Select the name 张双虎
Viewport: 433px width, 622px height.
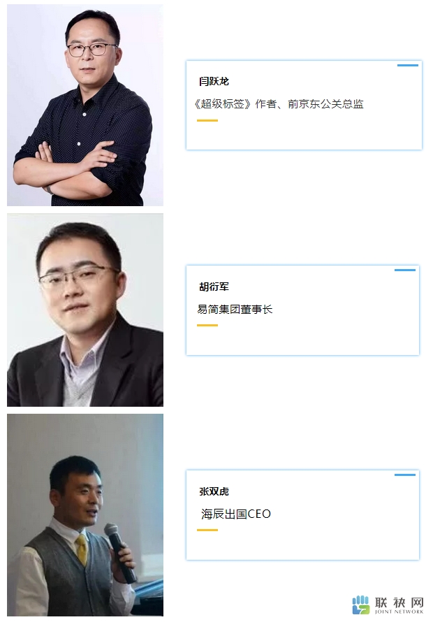click(x=214, y=491)
